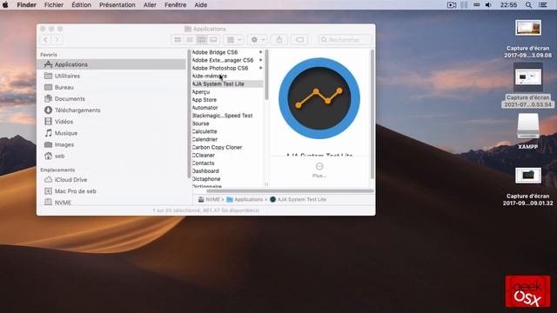
Task: Switch to column view
Action: pos(201,39)
